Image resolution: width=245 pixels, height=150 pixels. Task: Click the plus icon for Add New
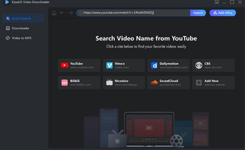(199, 83)
